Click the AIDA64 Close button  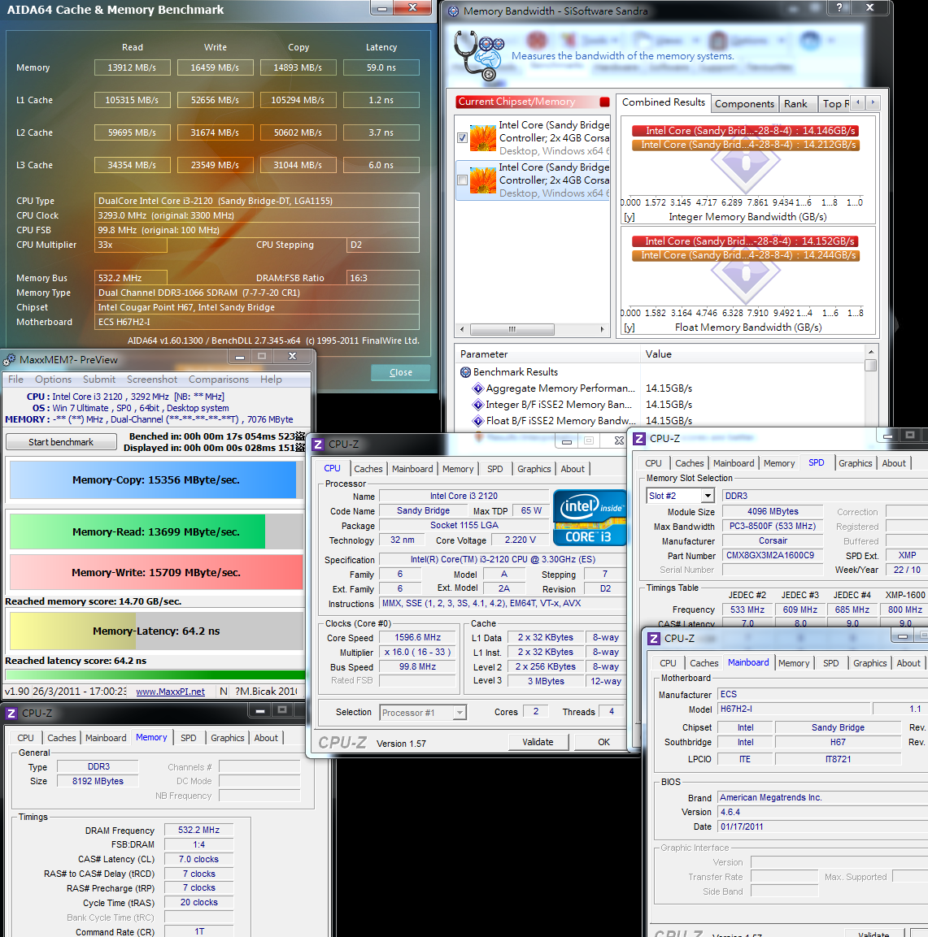(401, 372)
